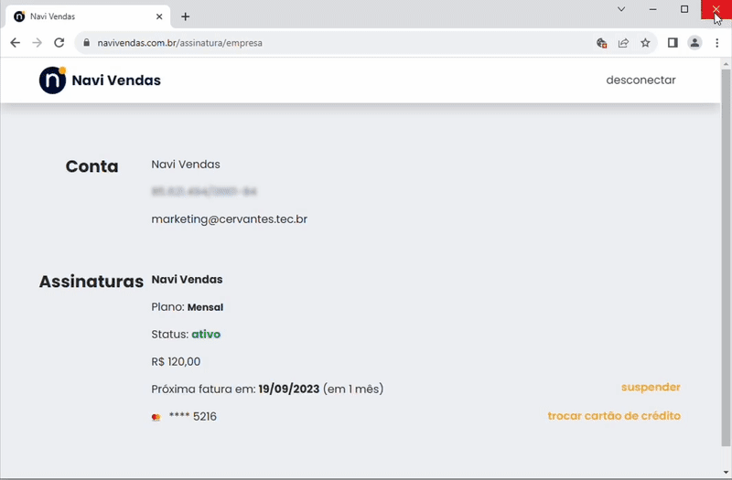Close the Navi Vendas tab
This screenshot has width=732, height=480.
click(x=159, y=16)
